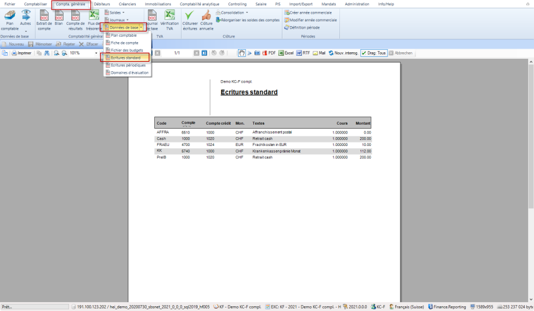Select Ecritures standard menu entry
534x311 pixels.
click(x=128, y=58)
